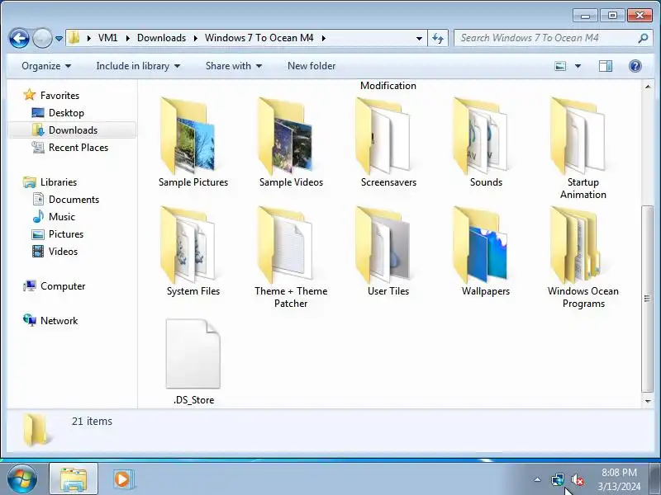Screen dimensions: 661x495
Task: Open the System Files folder
Action: tap(193, 252)
